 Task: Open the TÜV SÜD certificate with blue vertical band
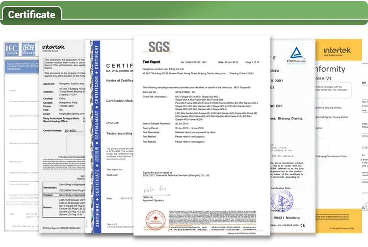point(109,137)
